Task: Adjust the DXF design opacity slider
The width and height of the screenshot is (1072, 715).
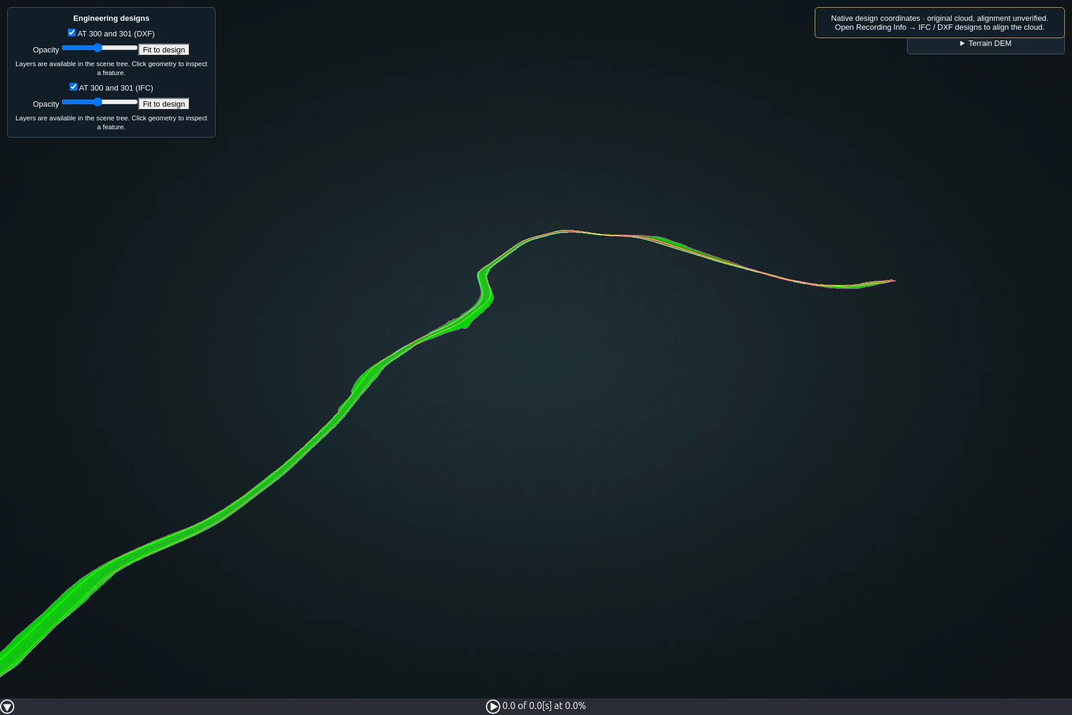Action: point(99,48)
